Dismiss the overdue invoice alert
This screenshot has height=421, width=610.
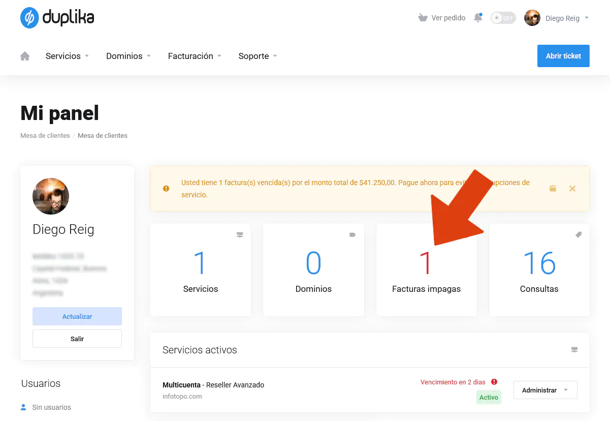[572, 189]
